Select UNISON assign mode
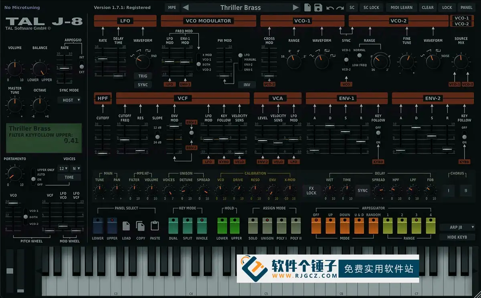This screenshot has width=481, height=298. tap(267, 226)
